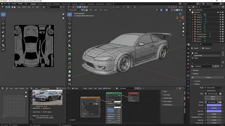The width and height of the screenshot is (225, 126).
Task: Click the 3D viewport zoom magnifier icon
Action: 183,24
